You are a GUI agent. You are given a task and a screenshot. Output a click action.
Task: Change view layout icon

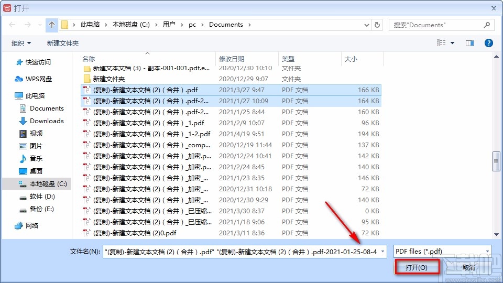(441, 42)
